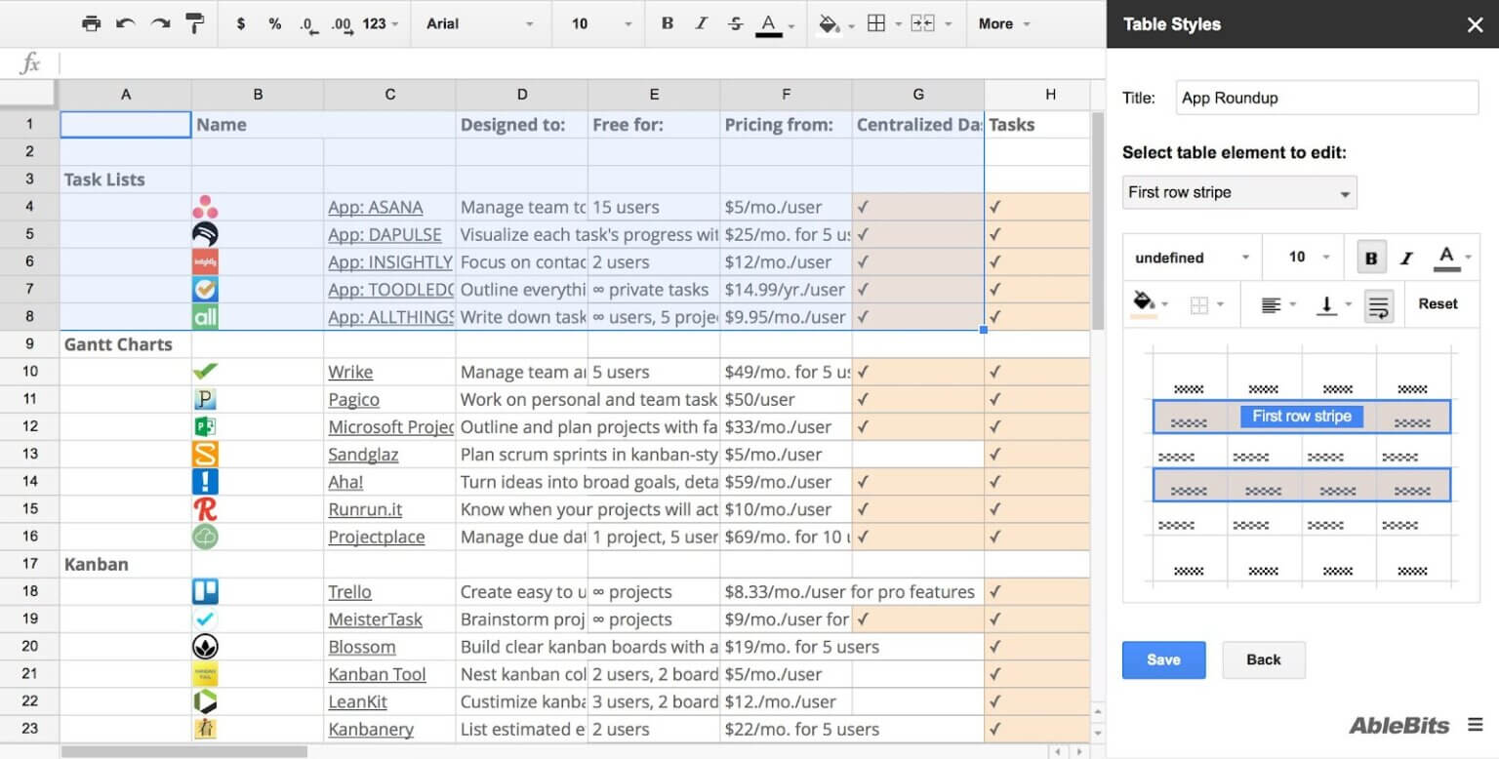Toggle italic in the Table Styles panel

(x=1406, y=257)
